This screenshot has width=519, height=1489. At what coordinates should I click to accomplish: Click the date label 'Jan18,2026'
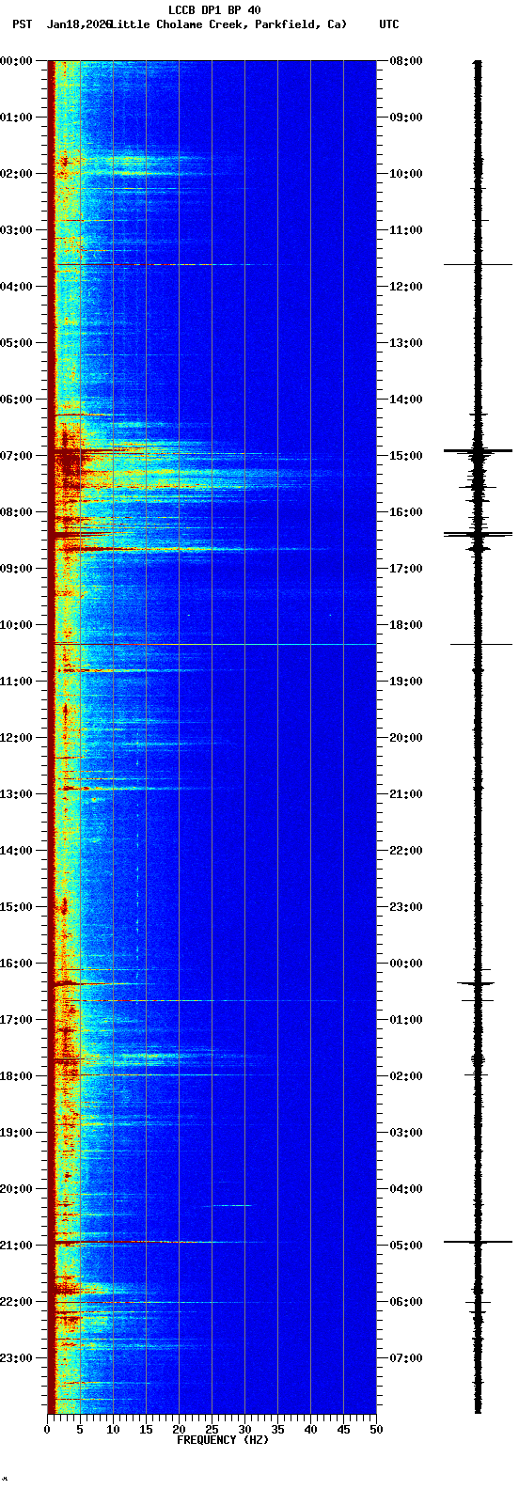[x=78, y=24]
